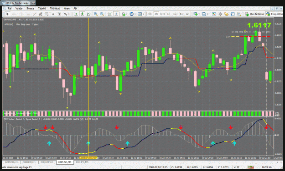Switch chart to candlestick mode

(x=82, y=14)
